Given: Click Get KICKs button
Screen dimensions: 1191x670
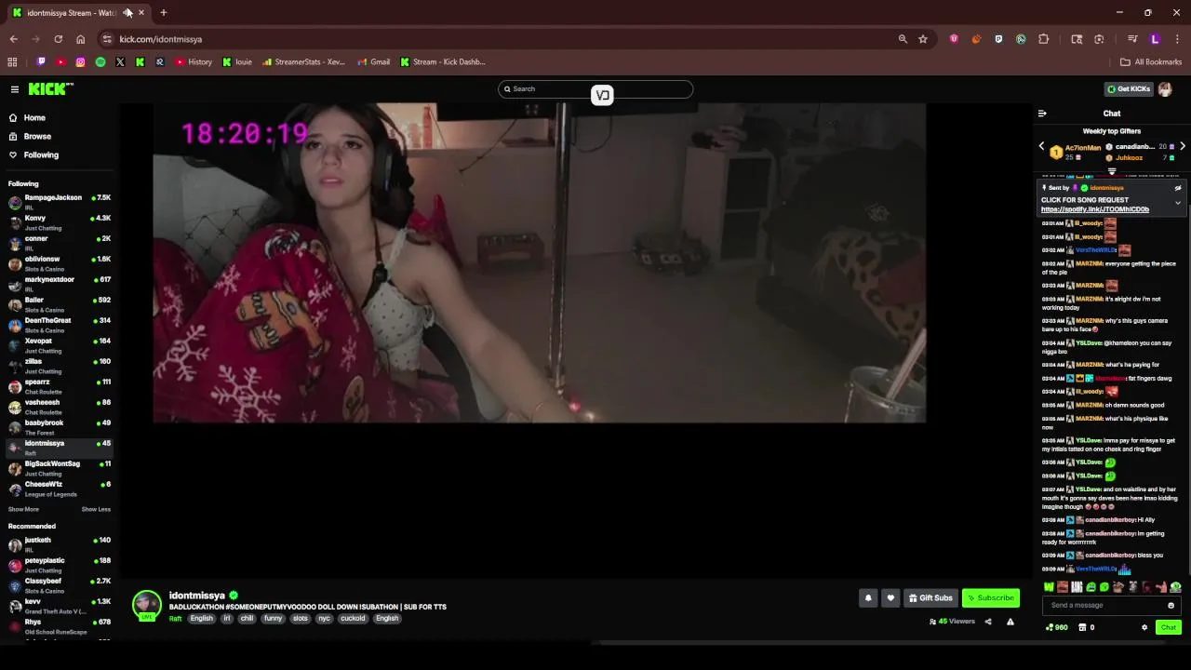Looking at the screenshot, I should (x=1129, y=89).
